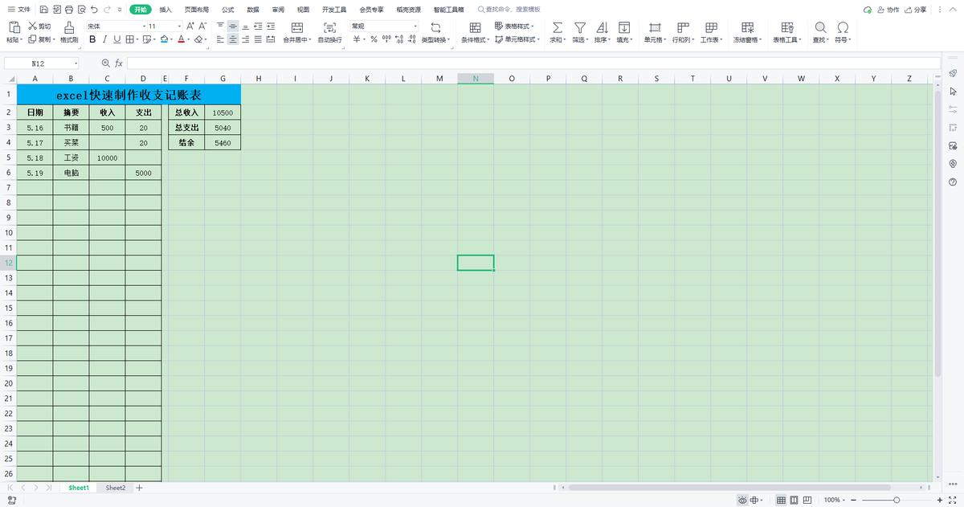
Task: Open the Find (查找) tool
Action: tap(820, 28)
